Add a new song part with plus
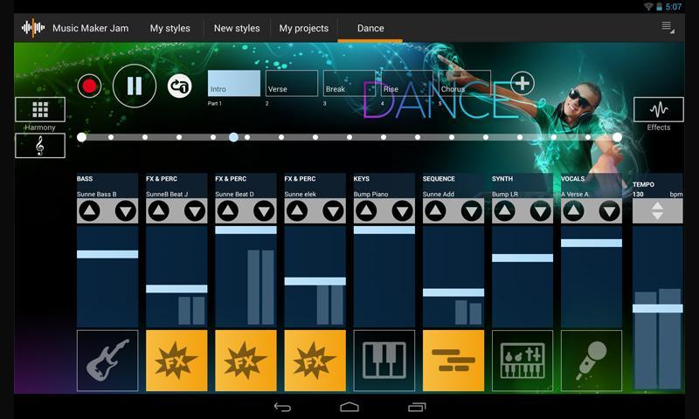Image resolution: width=699 pixels, height=419 pixels. [x=522, y=83]
